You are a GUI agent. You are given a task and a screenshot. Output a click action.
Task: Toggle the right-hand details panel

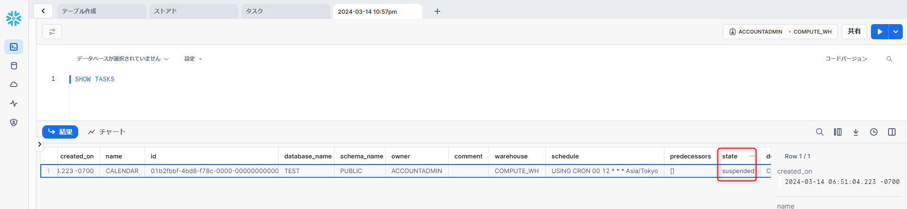click(x=891, y=132)
